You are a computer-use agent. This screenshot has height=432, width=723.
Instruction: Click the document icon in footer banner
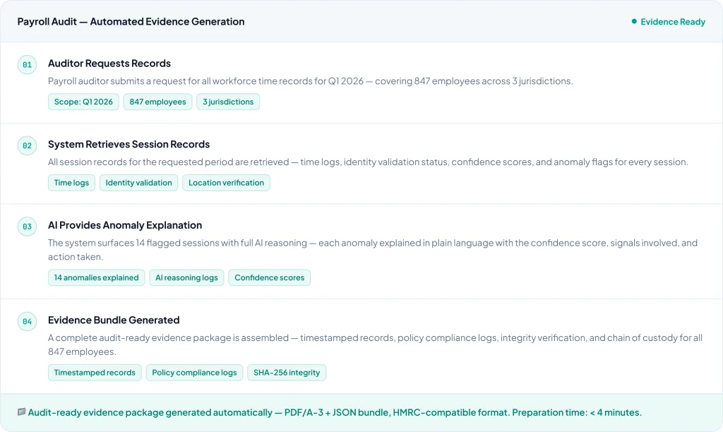point(21,412)
